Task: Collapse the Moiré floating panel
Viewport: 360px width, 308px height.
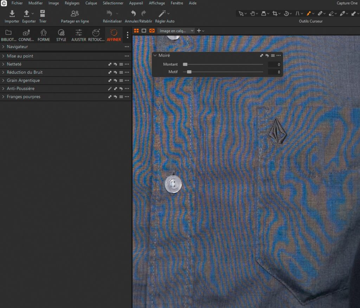Action: point(155,55)
